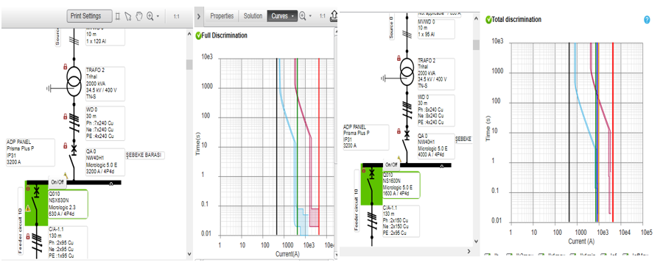Click scroll down arrow of Full Discrimination diagram
This screenshot has height=265, width=663.
pyautogui.click(x=189, y=254)
